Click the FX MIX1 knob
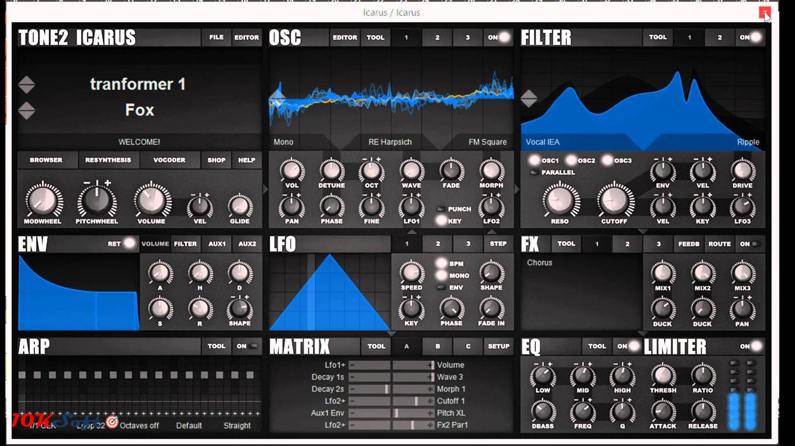This screenshot has height=446, width=795. pyautogui.click(x=662, y=273)
